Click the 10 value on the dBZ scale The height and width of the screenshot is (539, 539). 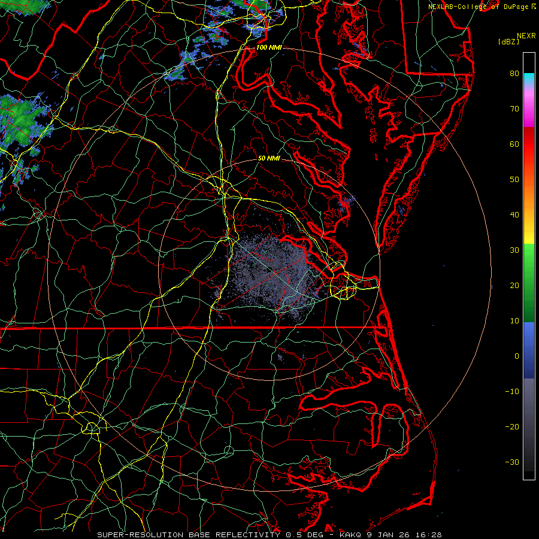[514, 321]
